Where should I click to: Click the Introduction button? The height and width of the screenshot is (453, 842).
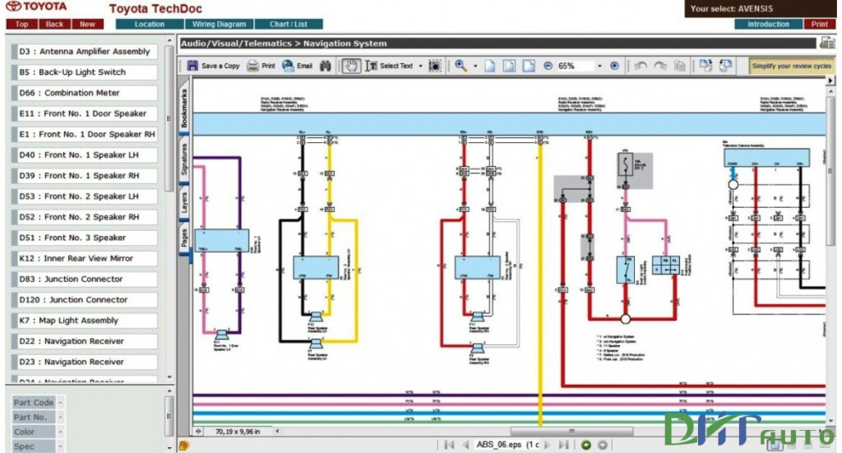[769, 24]
